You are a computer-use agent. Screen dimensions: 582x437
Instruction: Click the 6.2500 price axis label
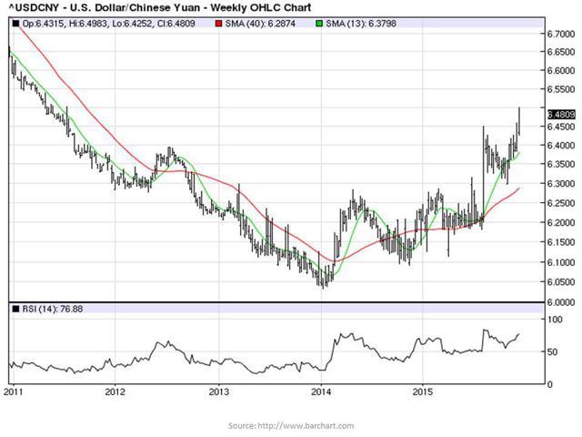(561, 203)
